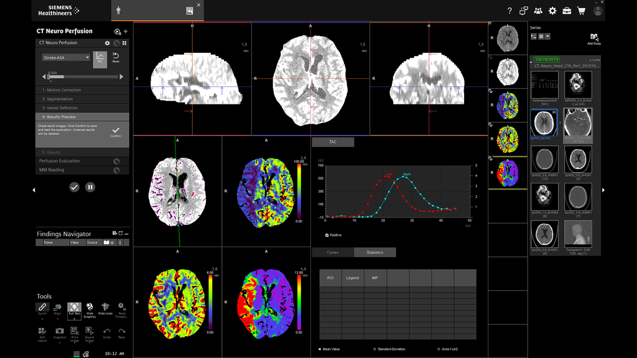Toggle the Relative checkbox under the curve
Image resolution: width=637 pixels, height=358 pixels.
327,235
